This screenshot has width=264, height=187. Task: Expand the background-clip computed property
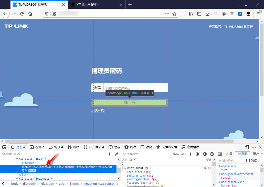click(219, 182)
